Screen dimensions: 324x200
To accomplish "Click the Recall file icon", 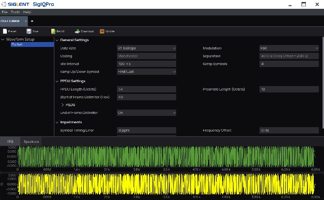I will (x=53, y=31).
